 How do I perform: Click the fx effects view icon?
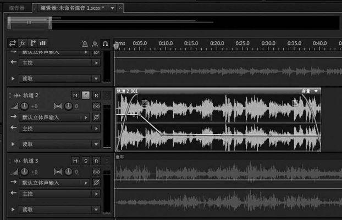pos(23,43)
